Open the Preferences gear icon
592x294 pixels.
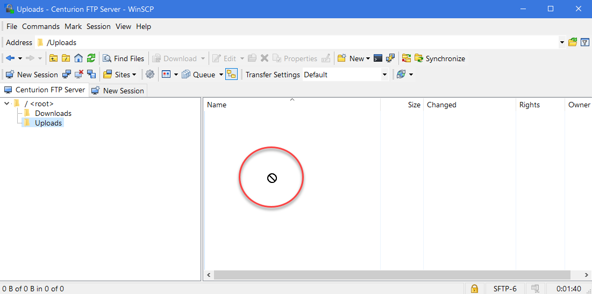click(x=150, y=75)
